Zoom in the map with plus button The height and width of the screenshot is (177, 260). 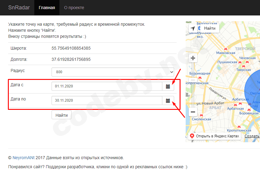coord(193,58)
